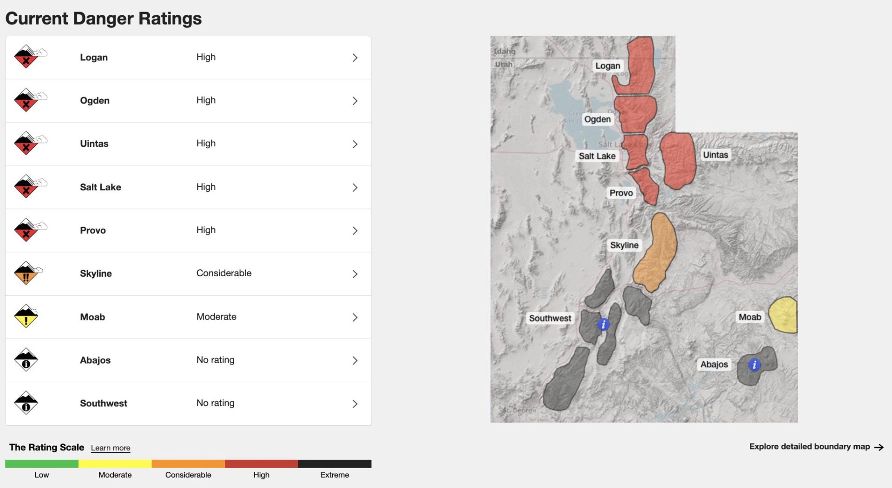Select the Skyline region name in list
This screenshot has width=892, height=488.
(x=96, y=273)
